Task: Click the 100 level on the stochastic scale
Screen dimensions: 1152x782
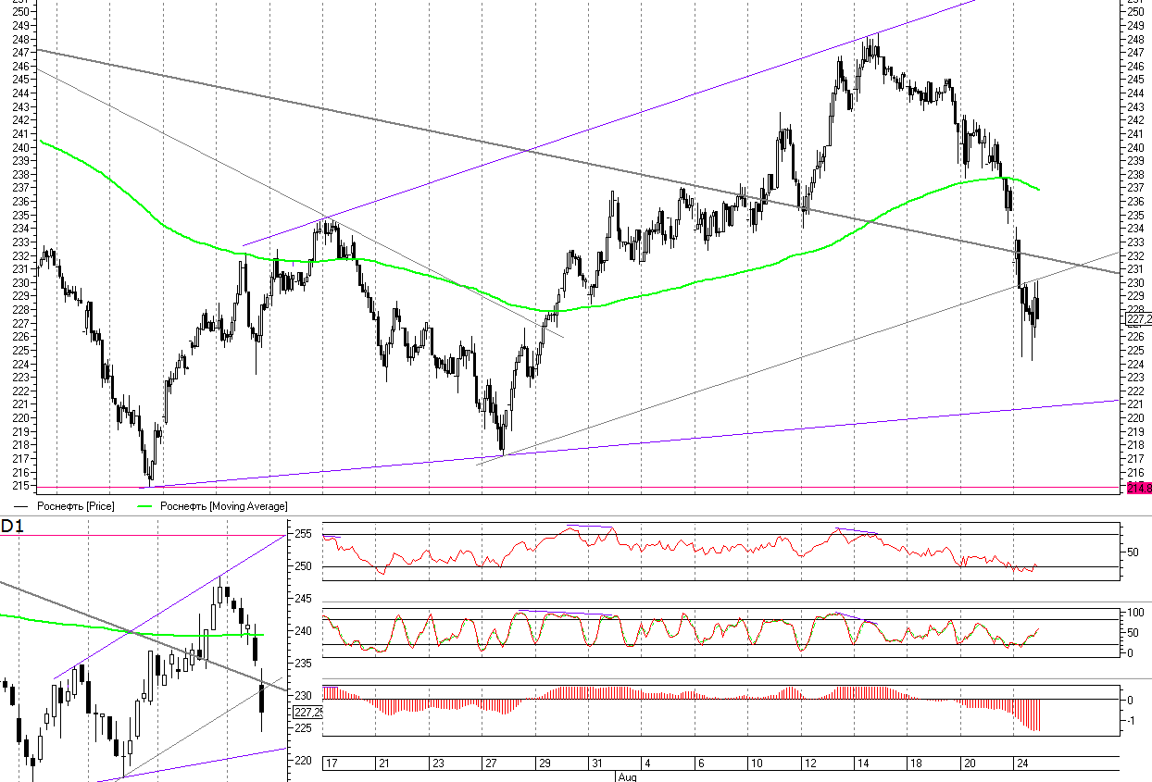Action: tap(1133, 613)
